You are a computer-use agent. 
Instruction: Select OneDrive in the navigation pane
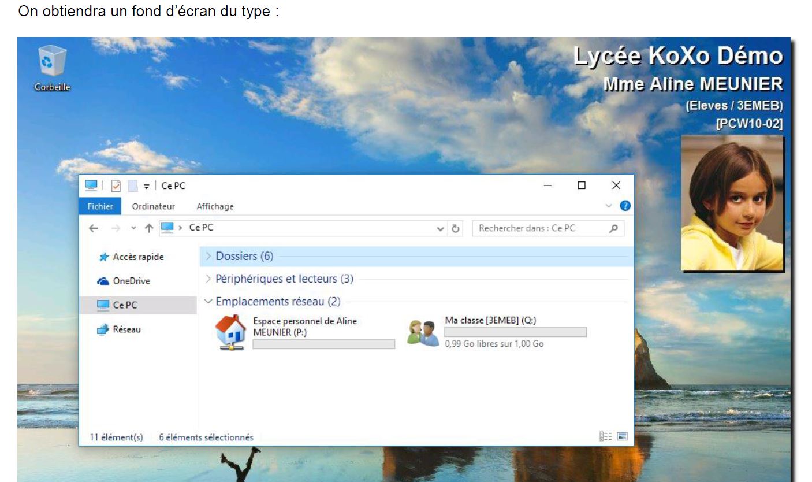click(x=124, y=281)
